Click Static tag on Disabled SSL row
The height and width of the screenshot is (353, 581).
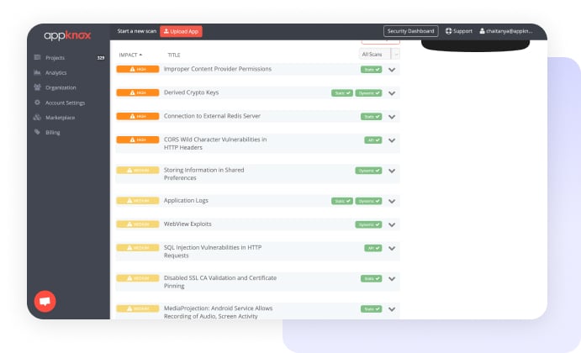coord(372,278)
